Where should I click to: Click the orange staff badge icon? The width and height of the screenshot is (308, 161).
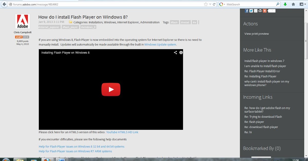click(19, 37)
